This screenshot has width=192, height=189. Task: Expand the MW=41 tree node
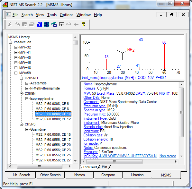click(x=16, y=52)
